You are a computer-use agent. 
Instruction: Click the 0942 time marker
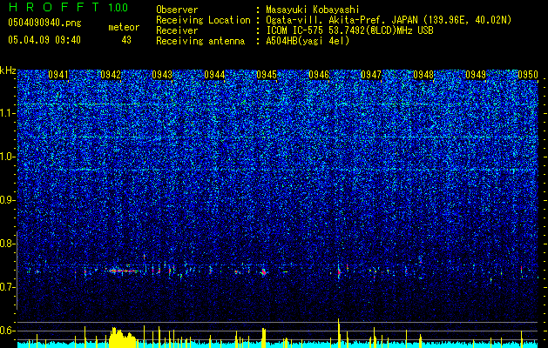(x=111, y=75)
